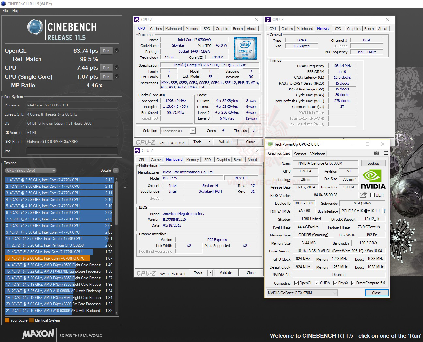Click Validate in CPU-Z Mainboard window
The image size is (423, 342).
click(x=226, y=273)
